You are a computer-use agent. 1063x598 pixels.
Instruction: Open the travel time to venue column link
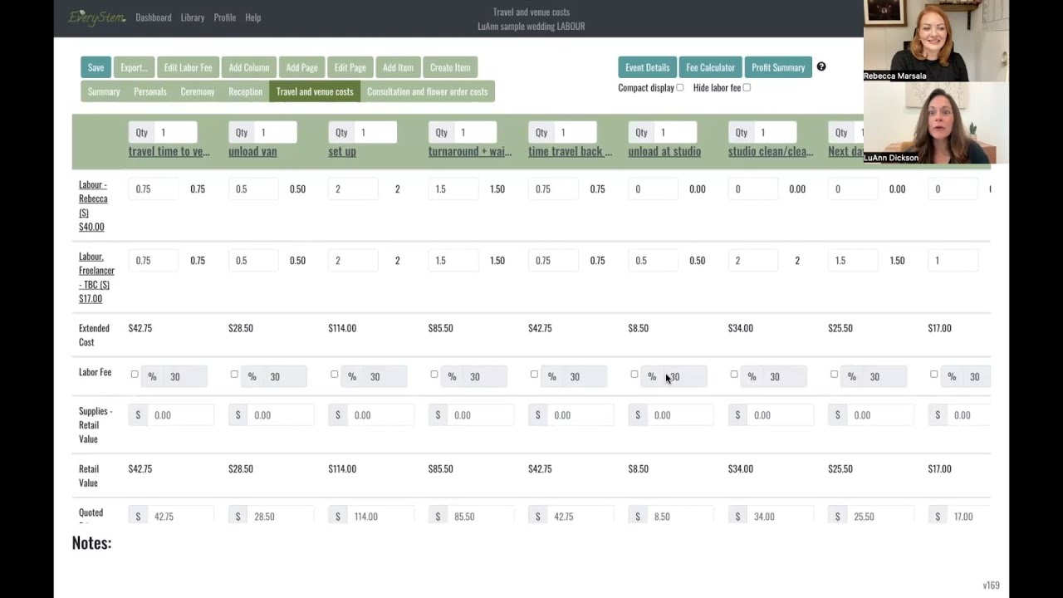(x=169, y=151)
